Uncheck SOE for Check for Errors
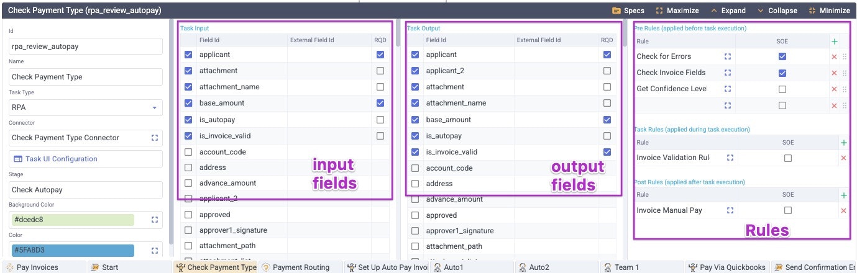 pos(782,56)
